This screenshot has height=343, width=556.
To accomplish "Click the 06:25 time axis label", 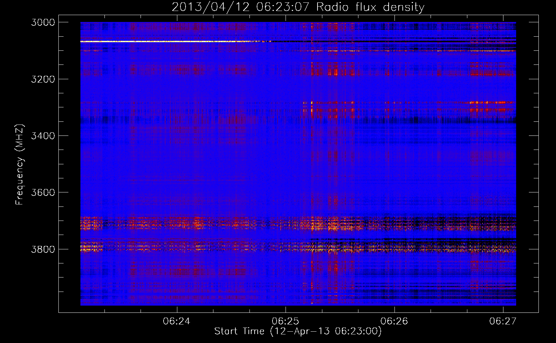I will click(x=285, y=321).
